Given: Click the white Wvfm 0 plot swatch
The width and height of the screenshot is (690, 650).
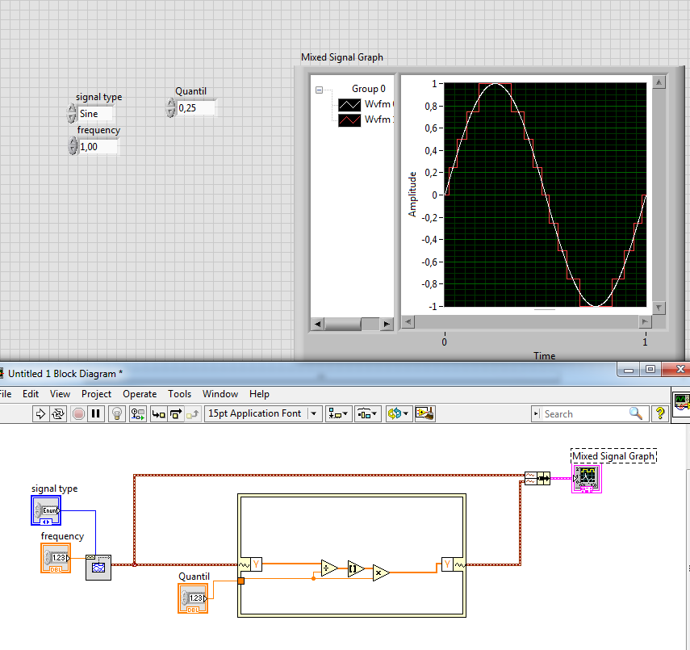Looking at the screenshot, I should (x=349, y=105).
